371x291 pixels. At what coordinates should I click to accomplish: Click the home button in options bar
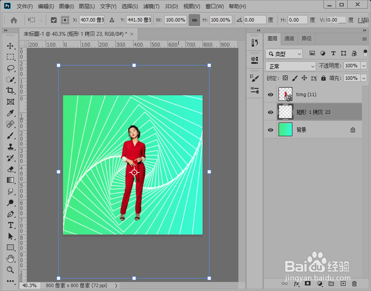pos(14,20)
